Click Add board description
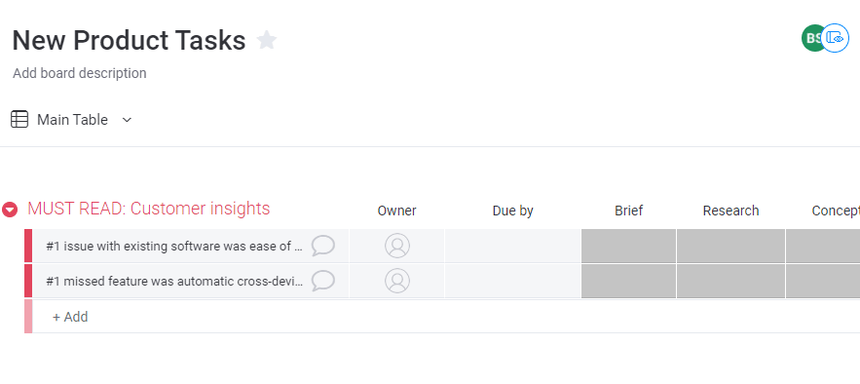The height and width of the screenshot is (384, 860). 80,73
